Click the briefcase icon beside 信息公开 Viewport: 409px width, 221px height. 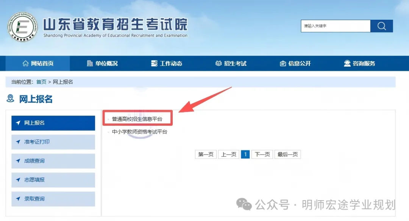tap(283, 63)
